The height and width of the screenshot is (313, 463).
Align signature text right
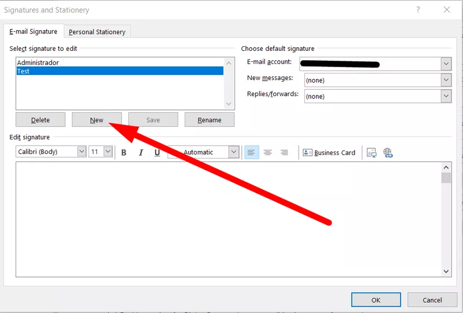[x=284, y=152]
